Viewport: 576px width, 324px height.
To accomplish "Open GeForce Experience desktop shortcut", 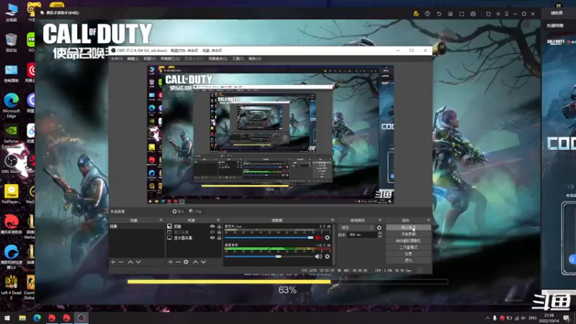I will coord(11,136).
